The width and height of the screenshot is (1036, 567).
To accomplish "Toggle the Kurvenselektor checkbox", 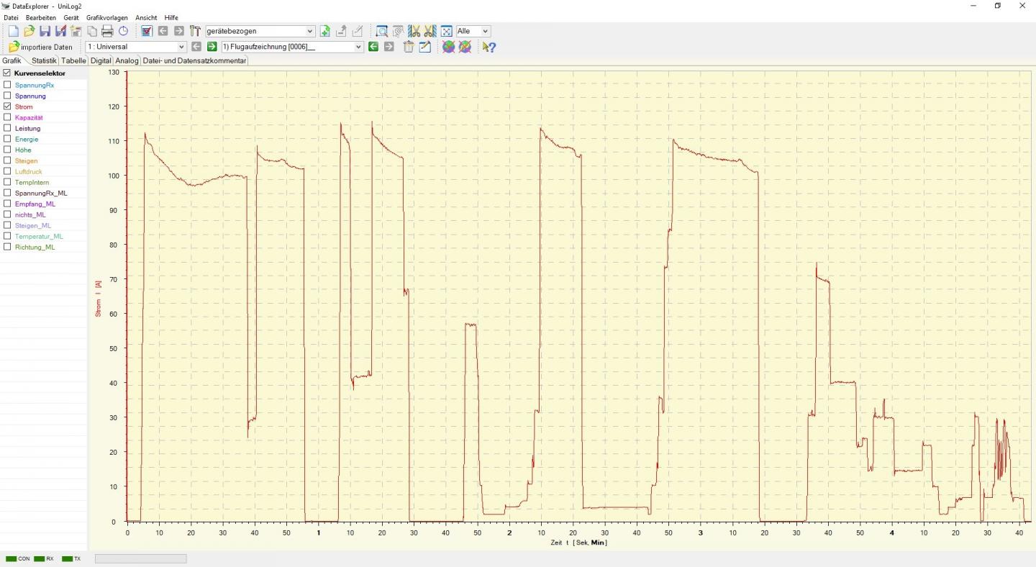I will (7, 73).
